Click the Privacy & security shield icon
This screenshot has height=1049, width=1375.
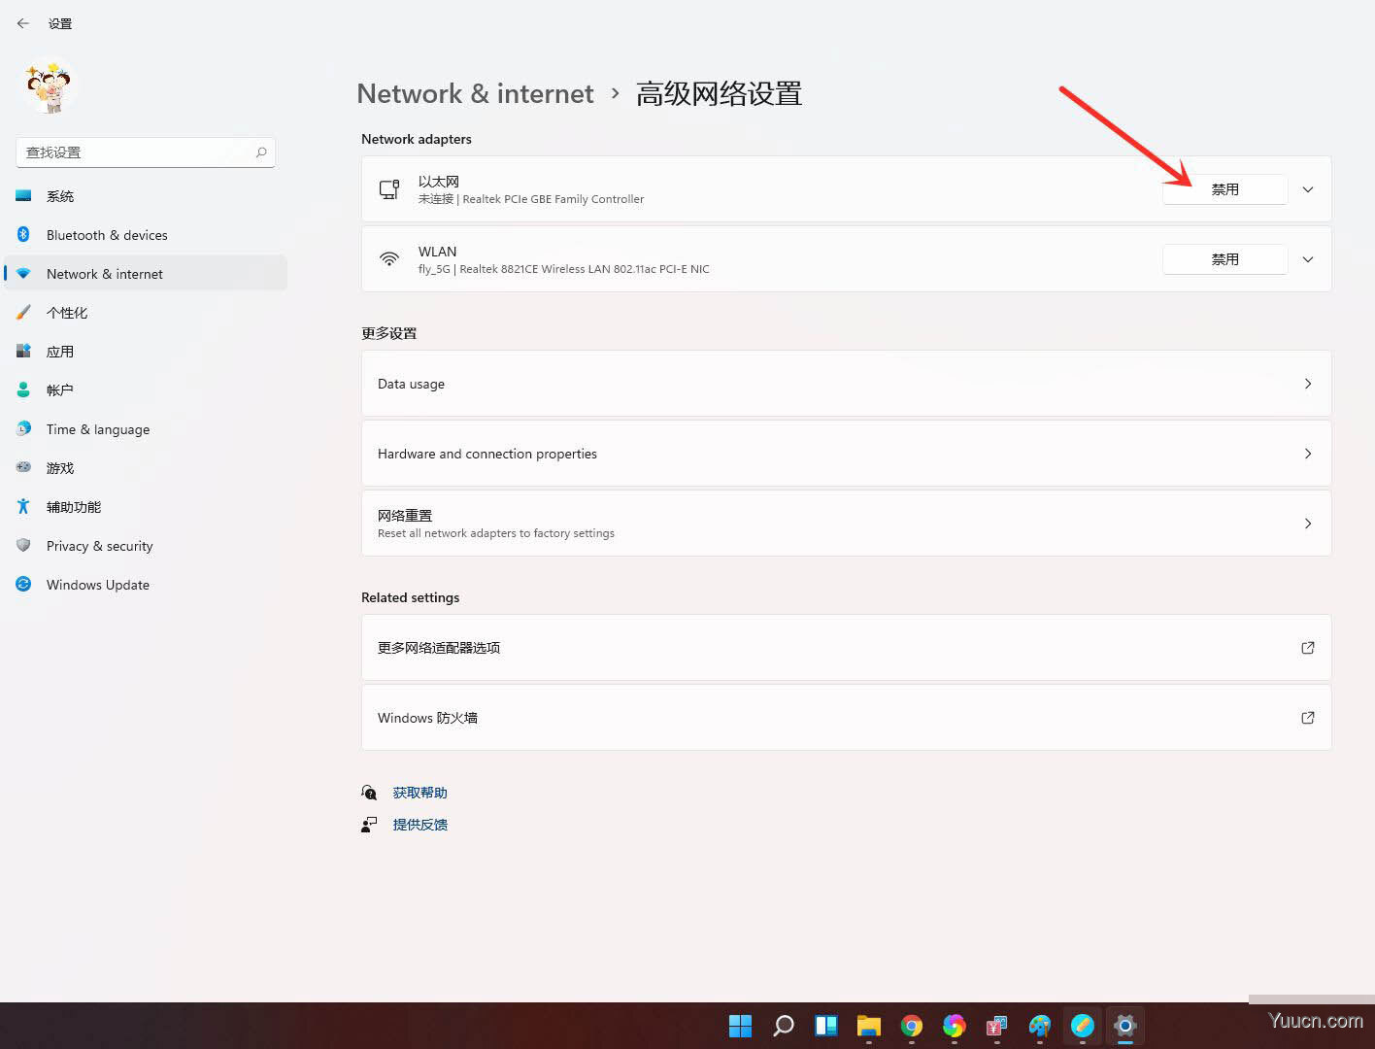coord(23,545)
